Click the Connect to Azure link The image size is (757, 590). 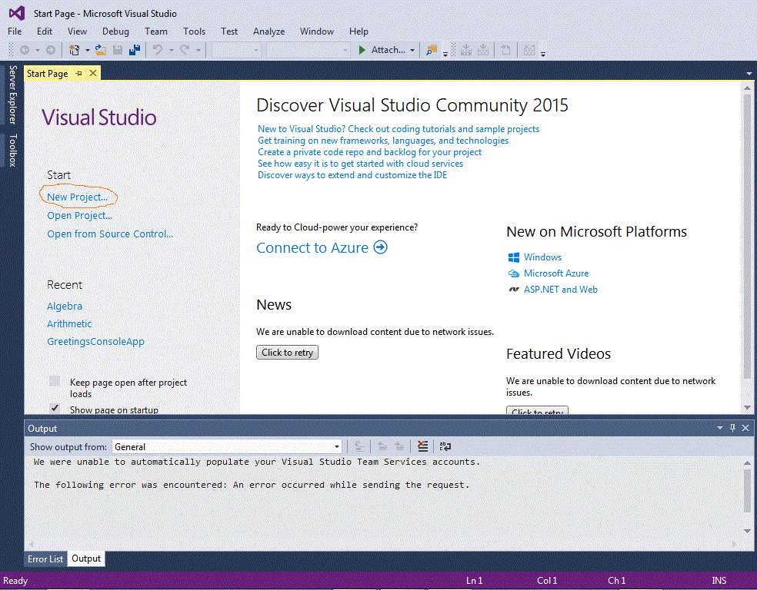[314, 247]
